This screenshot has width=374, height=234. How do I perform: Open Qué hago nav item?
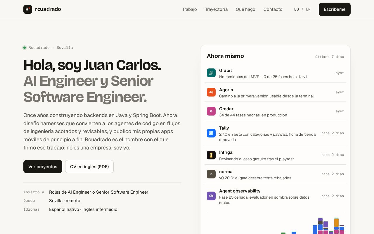(x=245, y=9)
